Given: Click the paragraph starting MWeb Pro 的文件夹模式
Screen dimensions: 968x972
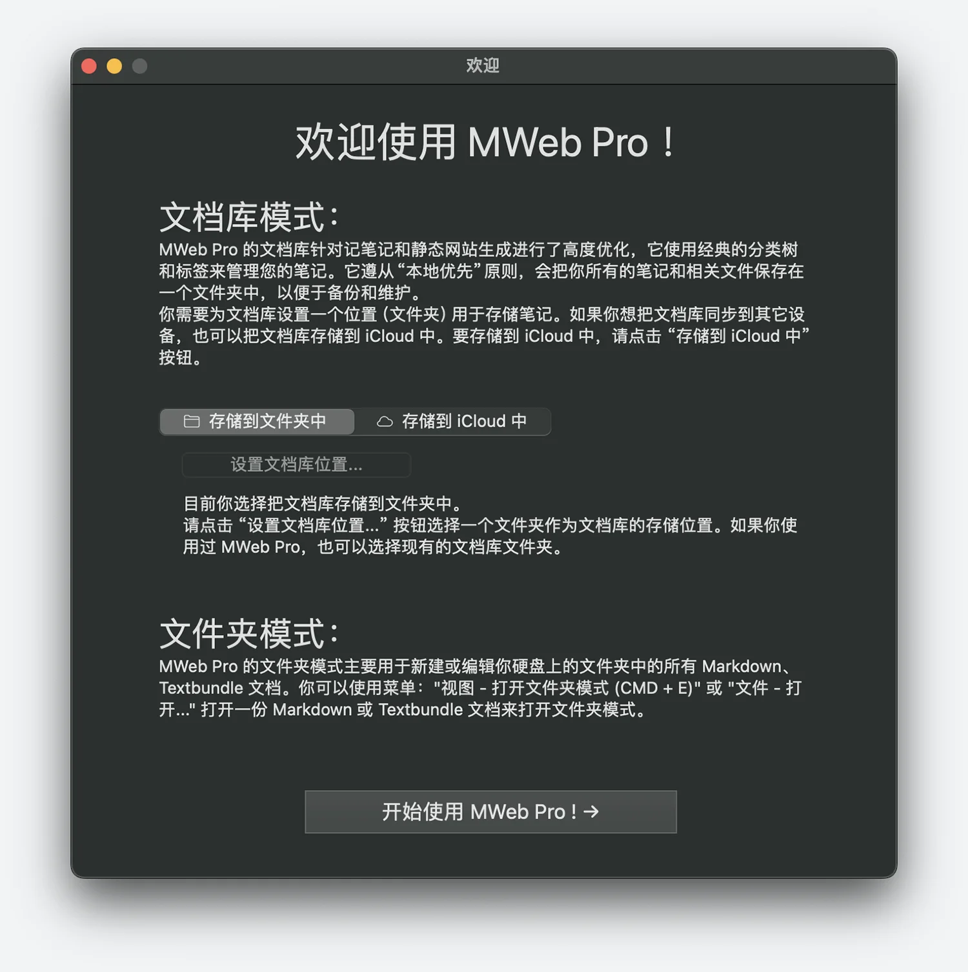Looking at the screenshot, I should tap(481, 688).
